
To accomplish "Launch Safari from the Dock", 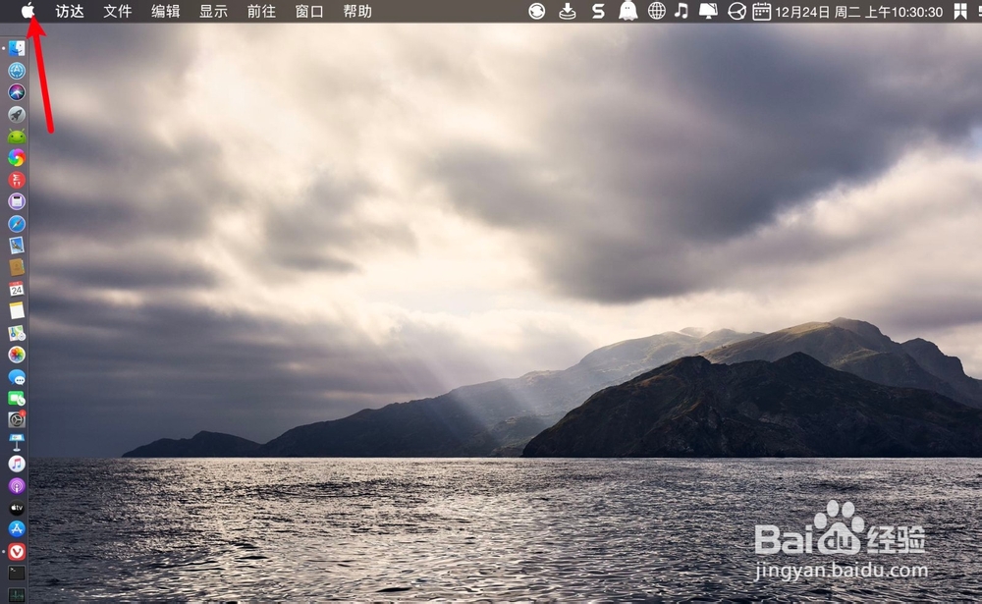I will [x=17, y=223].
